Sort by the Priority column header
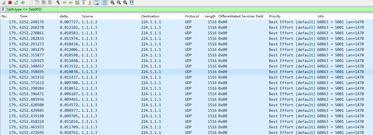This screenshot has height=135, width=373. tap(292, 16)
